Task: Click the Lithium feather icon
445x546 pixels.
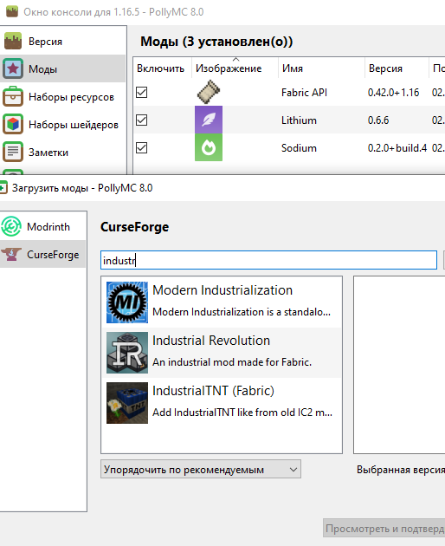Action: pyautogui.click(x=209, y=120)
